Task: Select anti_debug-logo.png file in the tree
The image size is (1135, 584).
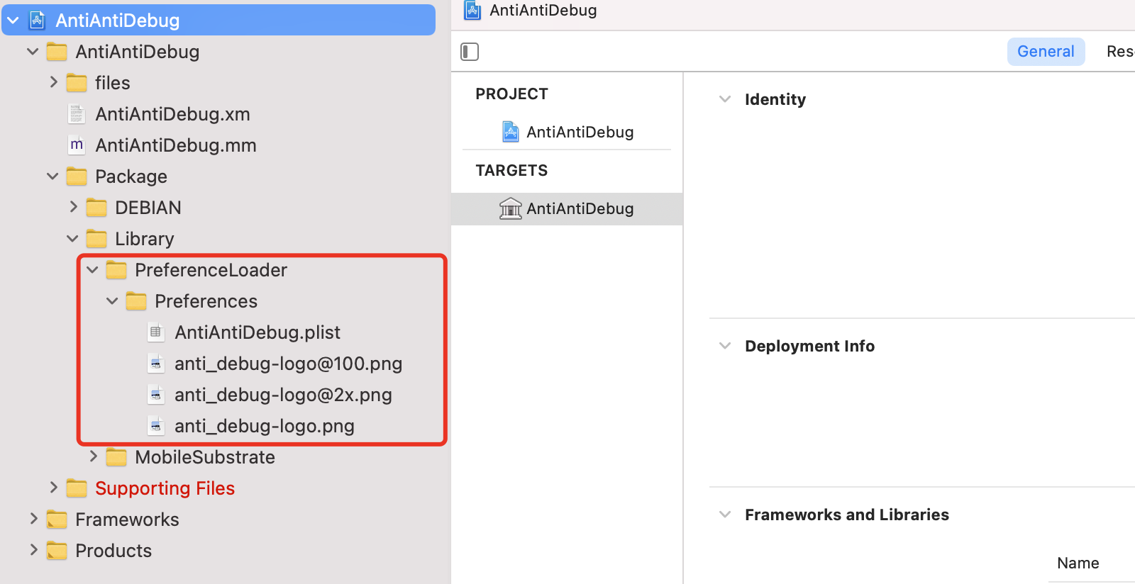Action: tap(264, 426)
